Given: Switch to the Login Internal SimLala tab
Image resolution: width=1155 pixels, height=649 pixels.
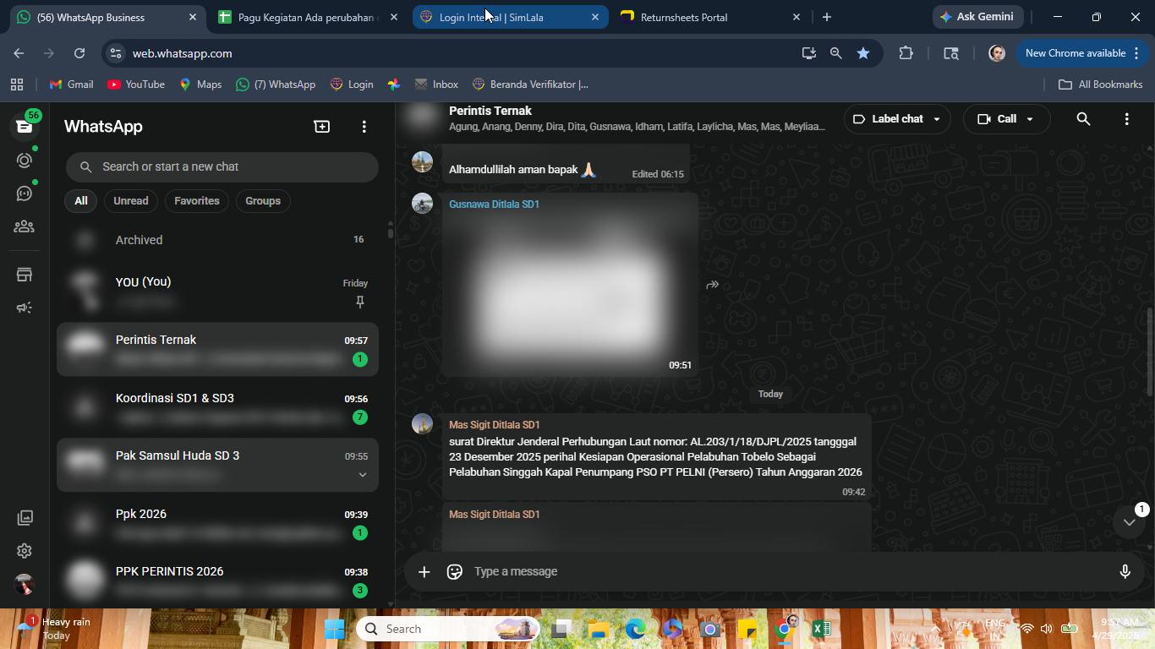Looking at the screenshot, I should click(x=510, y=17).
